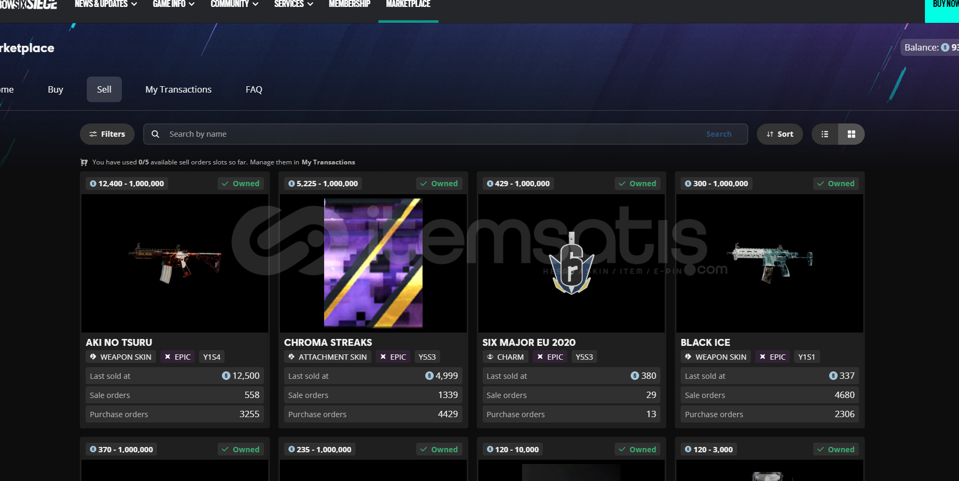The width and height of the screenshot is (959, 481).
Task: Click the Rainbow Six Siege logo
Action: coord(28,4)
